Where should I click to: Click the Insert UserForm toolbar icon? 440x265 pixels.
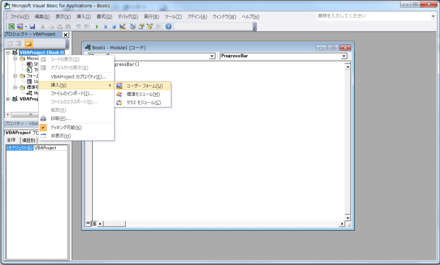coord(20,27)
